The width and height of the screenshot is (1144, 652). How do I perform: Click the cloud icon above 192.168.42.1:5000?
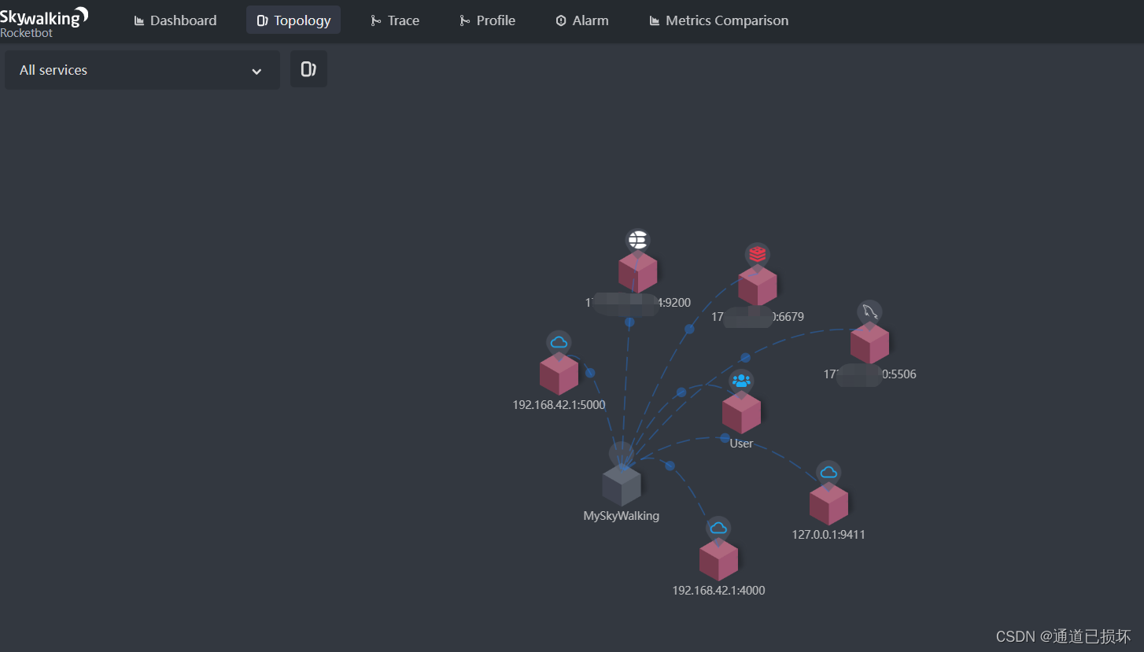point(559,343)
